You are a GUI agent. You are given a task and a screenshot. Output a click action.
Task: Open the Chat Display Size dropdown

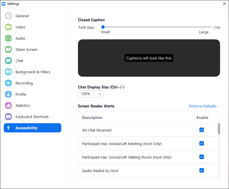click(x=91, y=94)
